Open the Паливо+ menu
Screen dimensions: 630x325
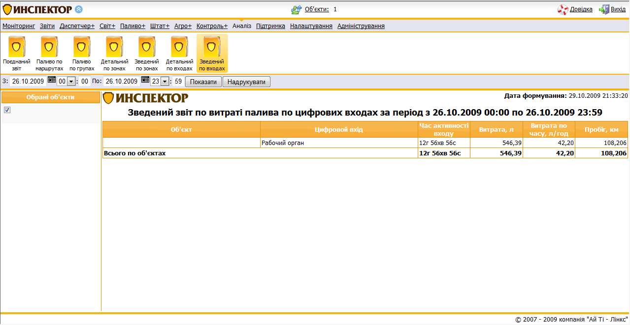click(133, 26)
